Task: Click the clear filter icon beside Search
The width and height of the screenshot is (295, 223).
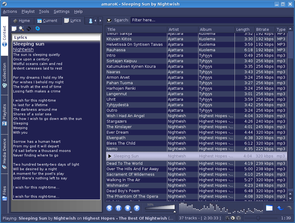Action: pos(109,20)
